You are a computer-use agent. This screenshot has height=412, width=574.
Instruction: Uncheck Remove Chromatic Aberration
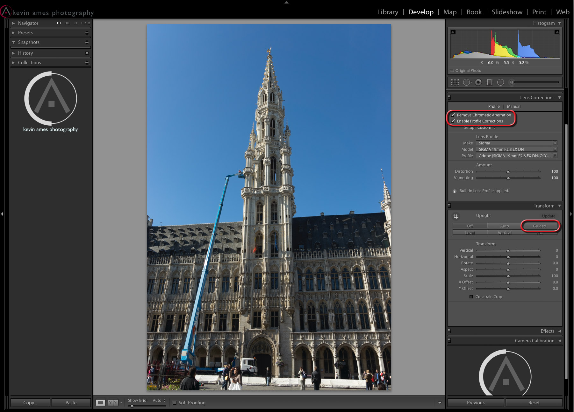coord(453,115)
